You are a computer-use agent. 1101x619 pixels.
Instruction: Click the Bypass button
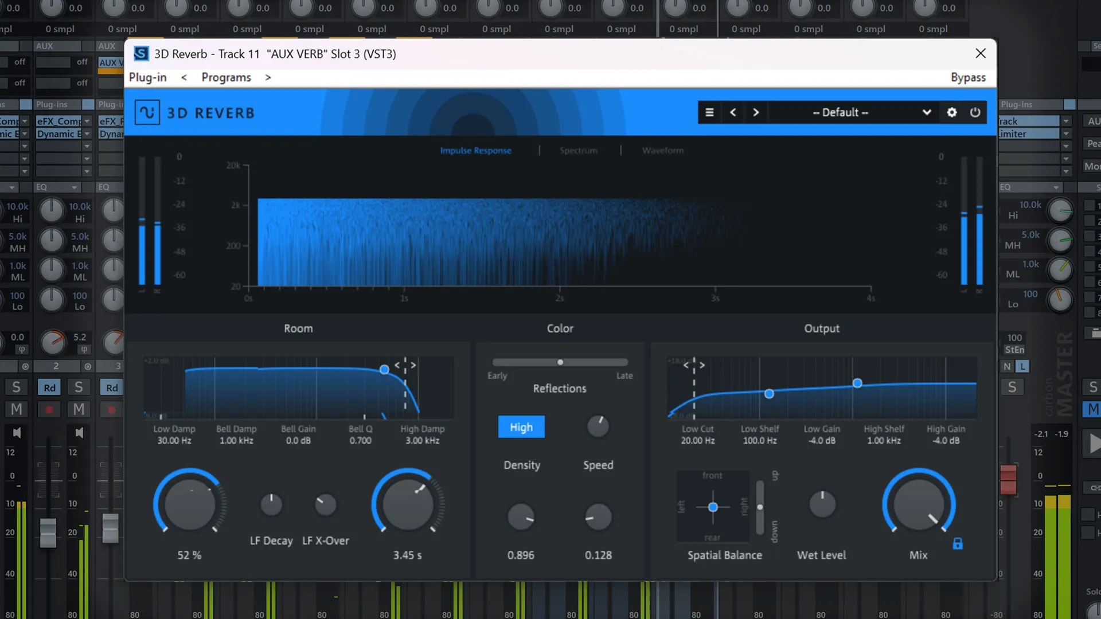(968, 77)
